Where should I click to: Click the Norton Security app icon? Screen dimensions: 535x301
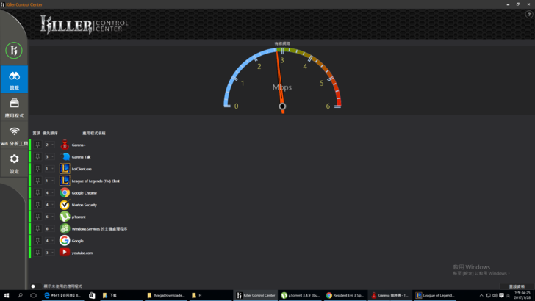coord(65,205)
